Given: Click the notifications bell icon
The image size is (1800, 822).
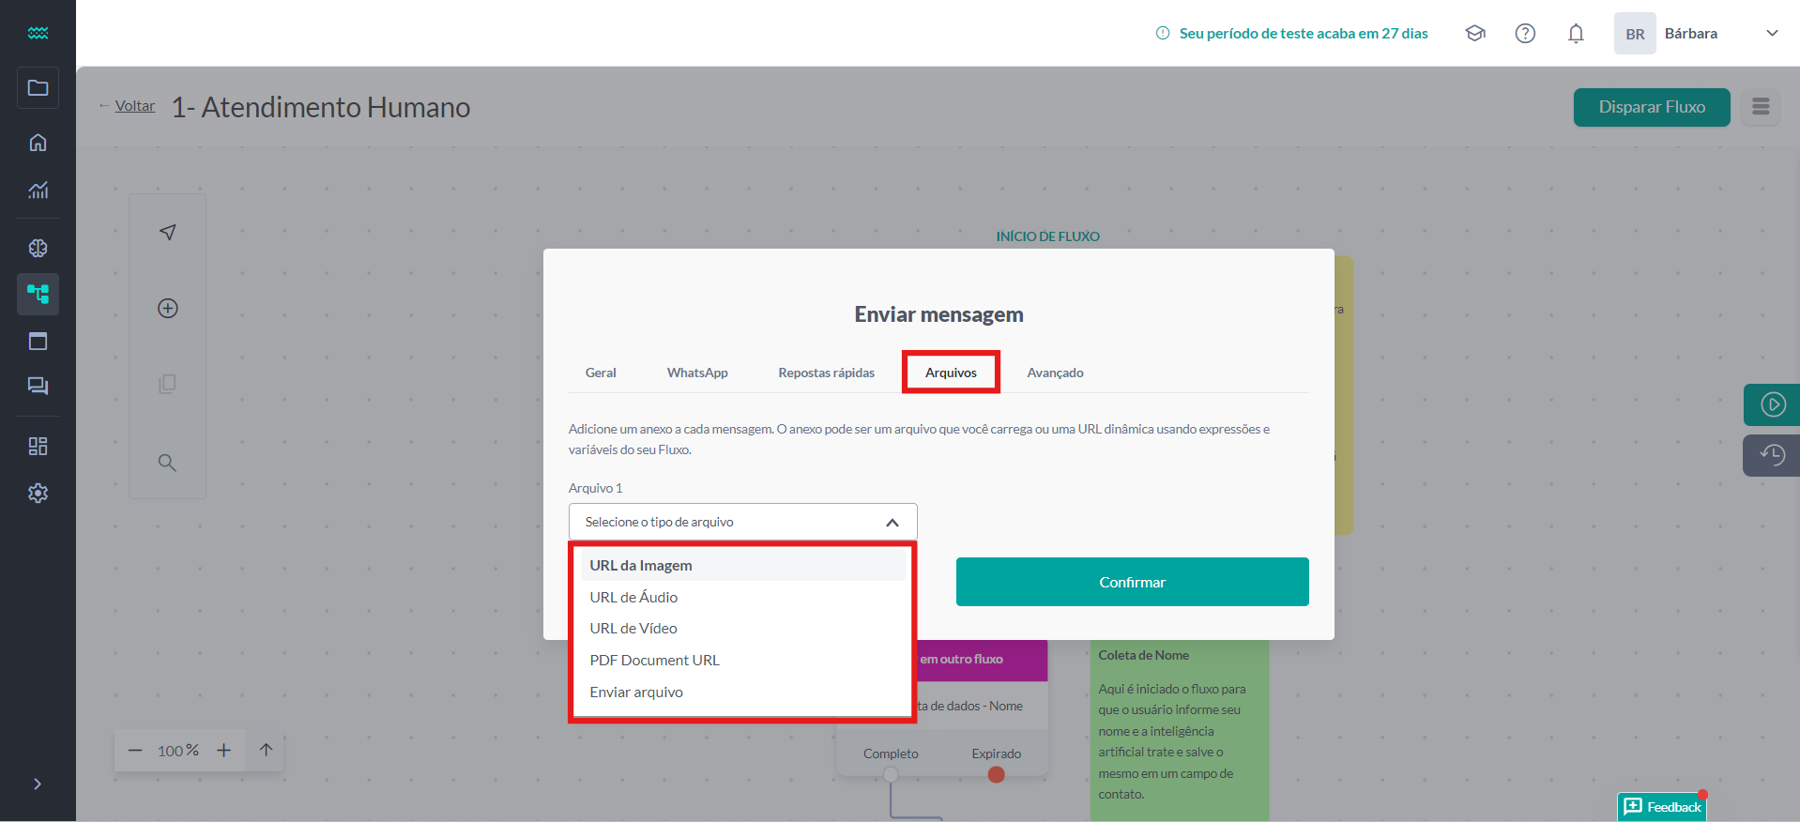Looking at the screenshot, I should (x=1575, y=34).
